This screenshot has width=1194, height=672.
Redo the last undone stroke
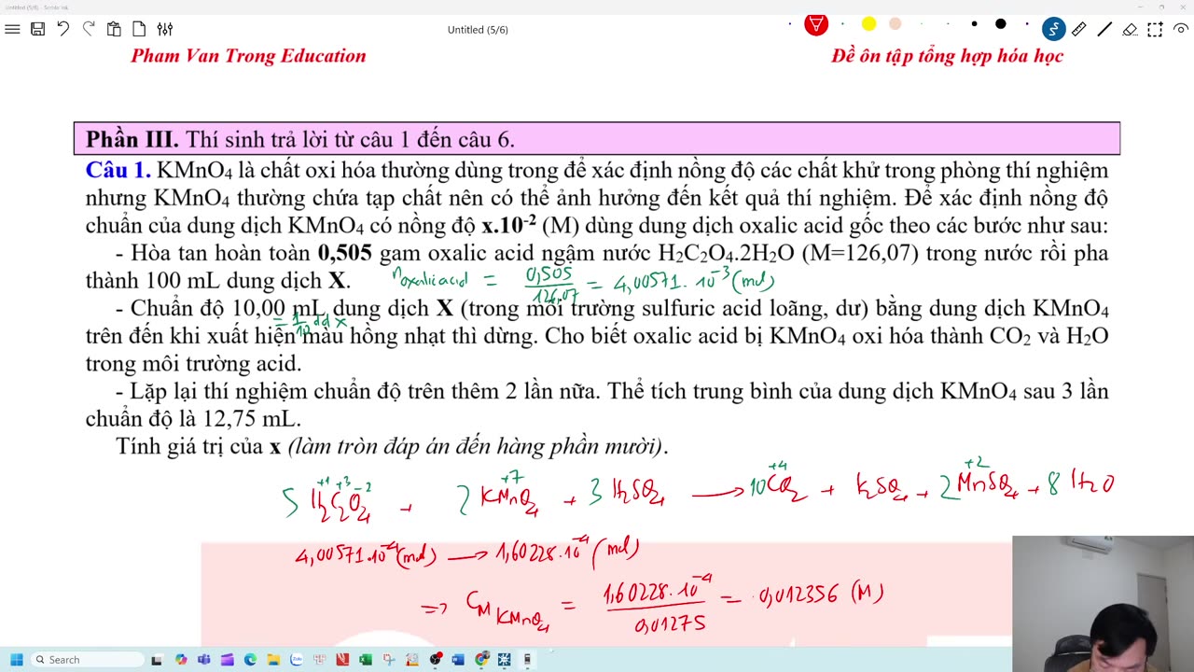[x=89, y=29]
